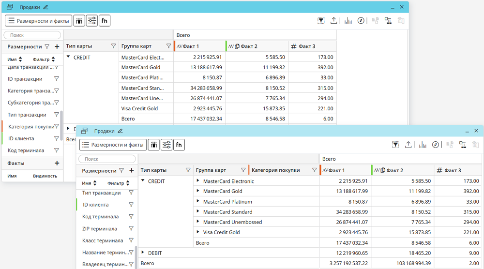Add a new item with the Факты plus
This screenshot has height=269, width=484.
pos(57,164)
